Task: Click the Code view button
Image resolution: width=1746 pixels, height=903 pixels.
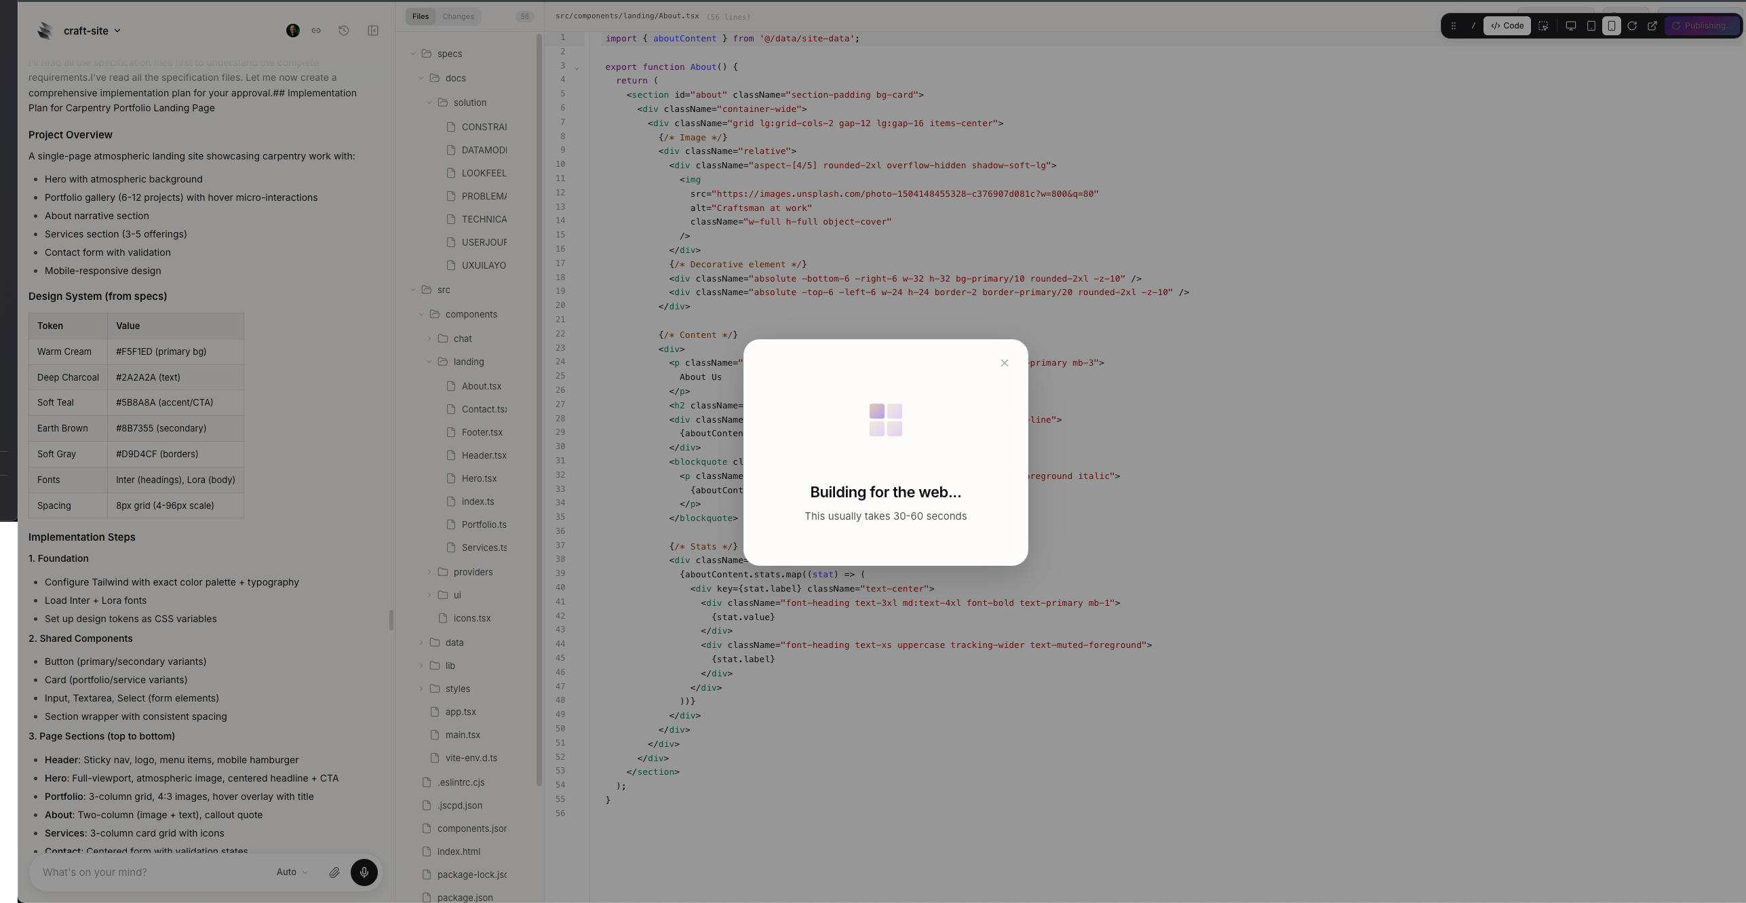Action: point(1507,26)
